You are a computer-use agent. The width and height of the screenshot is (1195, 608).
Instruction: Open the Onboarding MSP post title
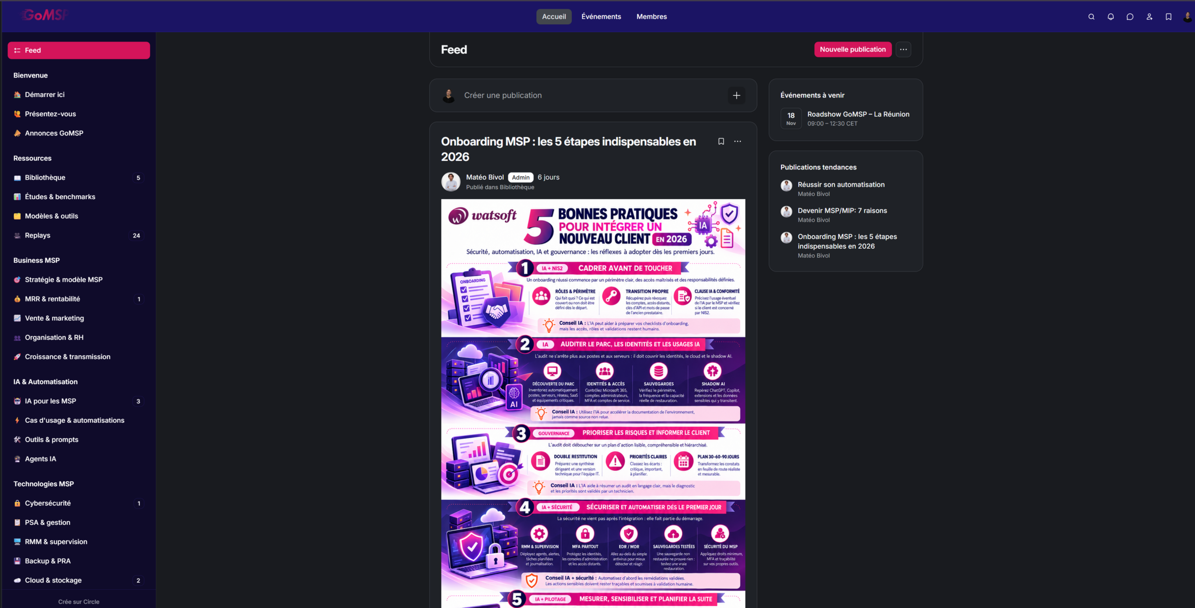(568, 149)
